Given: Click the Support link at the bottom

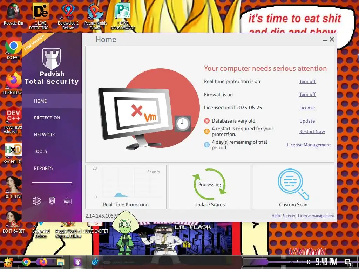Looking at the screenshot, I should (289, 216).
